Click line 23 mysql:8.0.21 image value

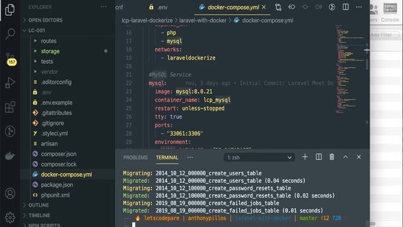(x=194, y=91)
